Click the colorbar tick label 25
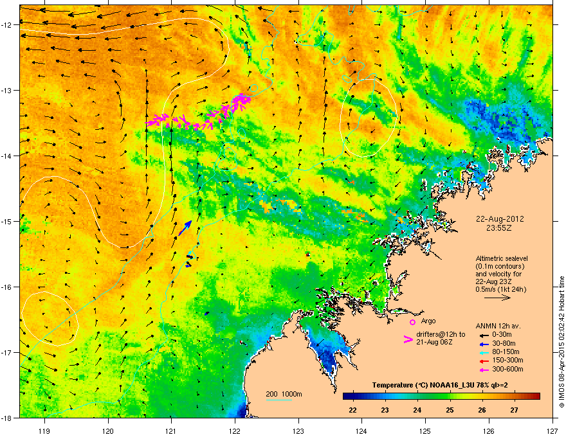 [x=450, y=410]
